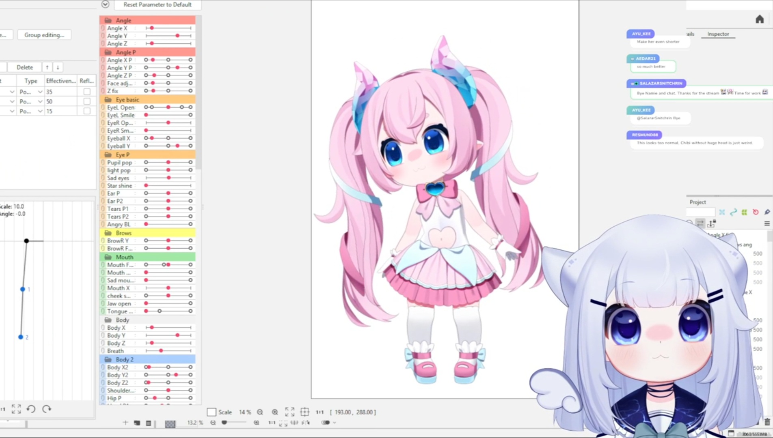The width and height of the screenshot is (773, 438).
Task: Zoom out the canvas beside the 13.2 % value
Action: 213,423
